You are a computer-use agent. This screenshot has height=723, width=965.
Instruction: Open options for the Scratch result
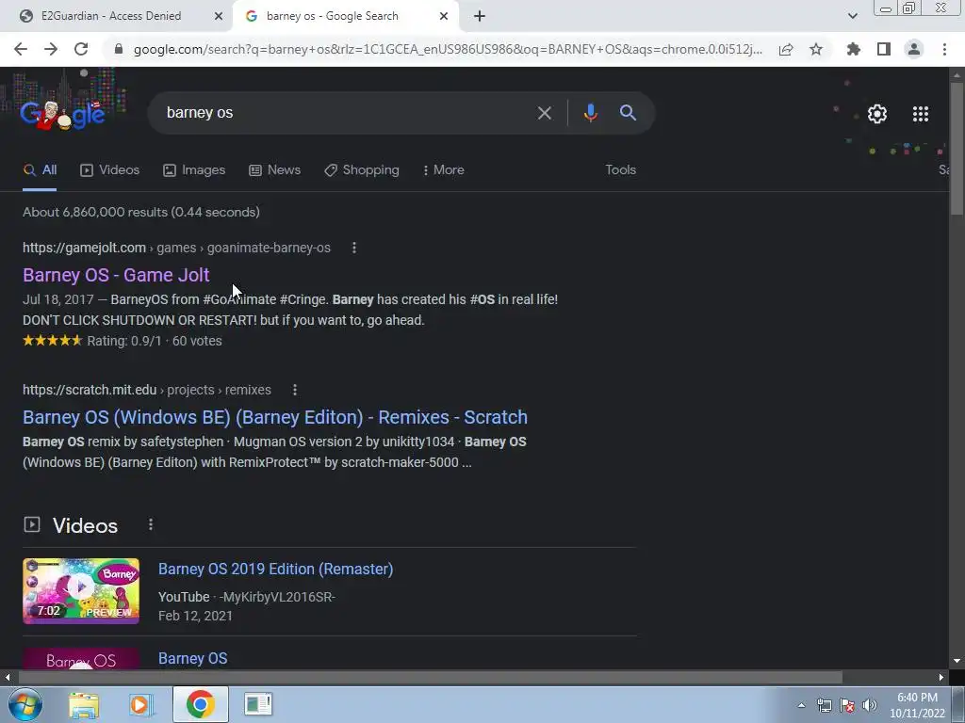pos(295,390)
